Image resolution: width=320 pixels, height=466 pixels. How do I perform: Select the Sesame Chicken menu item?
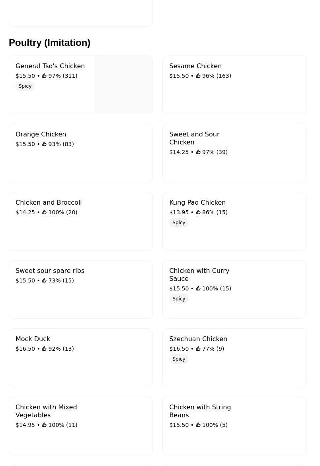tap(234, 85)
